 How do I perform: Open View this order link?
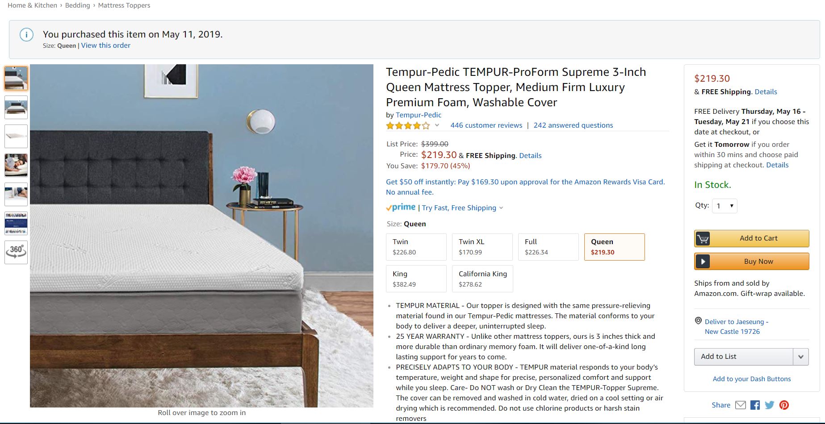tap(106, 46)
